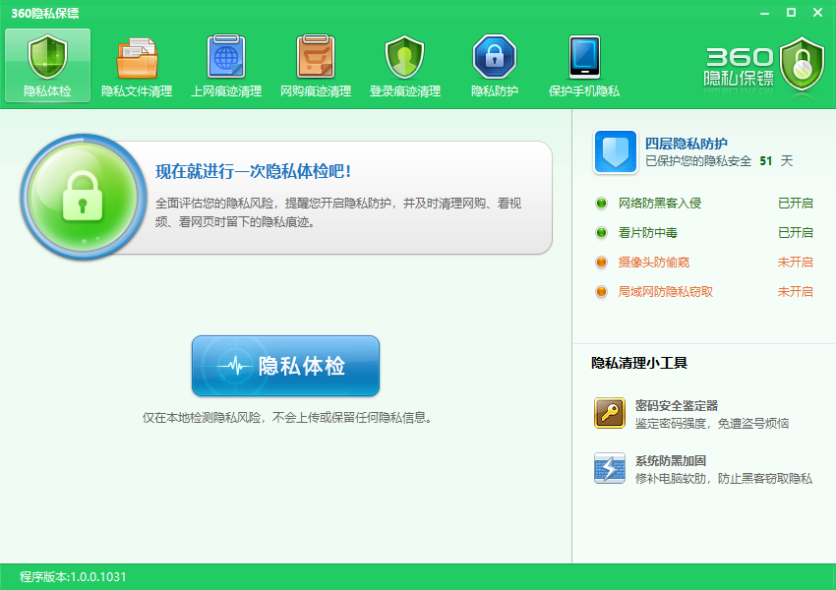Disable 网络防黑客入侵 via its 已开启 status
This screenshot has height=590, width=836.
(x=795, y=204)
